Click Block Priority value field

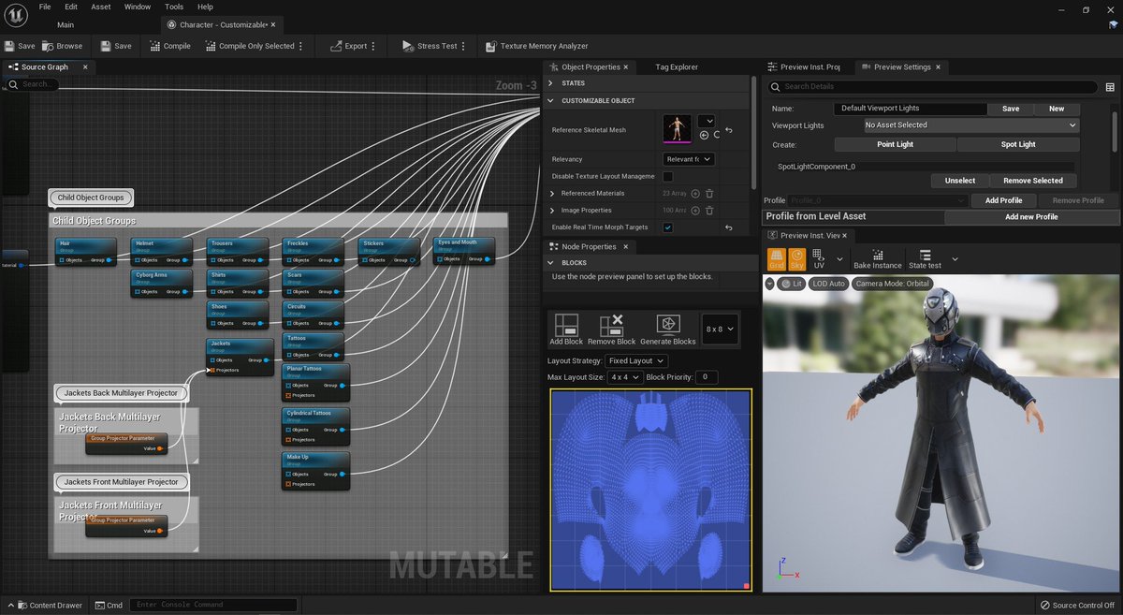click(707, 376)
